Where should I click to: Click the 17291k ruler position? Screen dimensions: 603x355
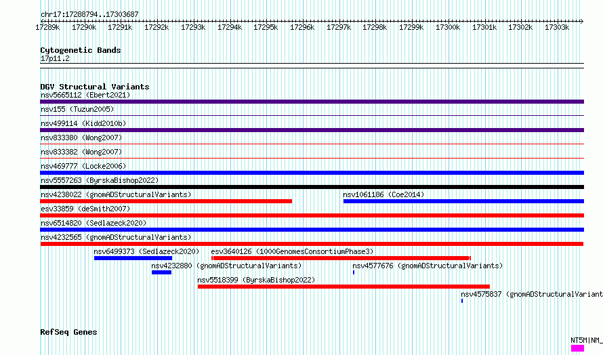coord(120,27)
